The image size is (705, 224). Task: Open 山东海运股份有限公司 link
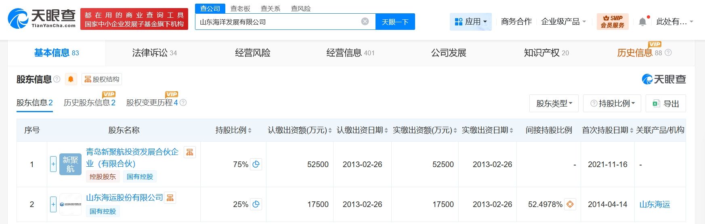[124, 197]
